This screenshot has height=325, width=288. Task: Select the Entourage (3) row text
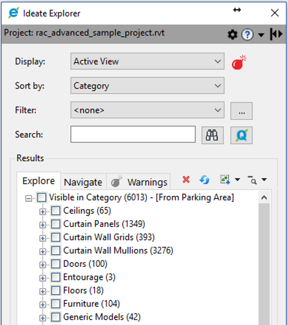tap(89, 277)
